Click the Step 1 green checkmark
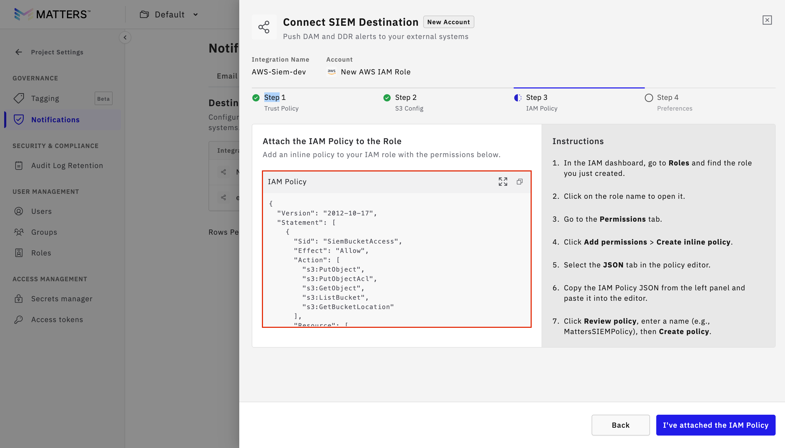 tap(256, 98)
